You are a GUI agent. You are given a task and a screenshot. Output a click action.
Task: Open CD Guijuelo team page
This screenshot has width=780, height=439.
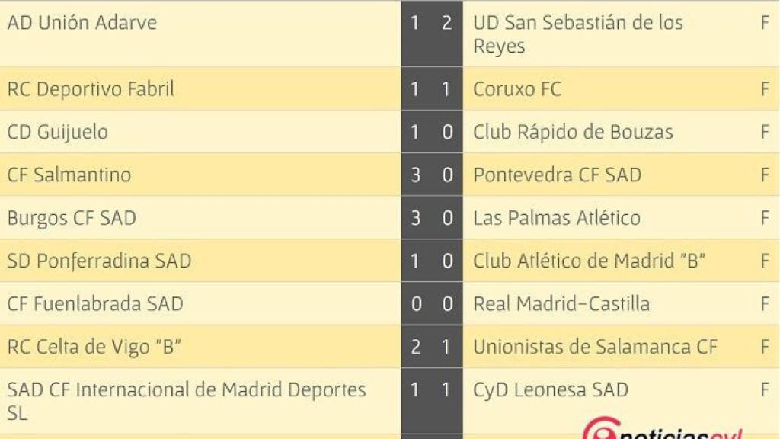(x=58, y=132)
